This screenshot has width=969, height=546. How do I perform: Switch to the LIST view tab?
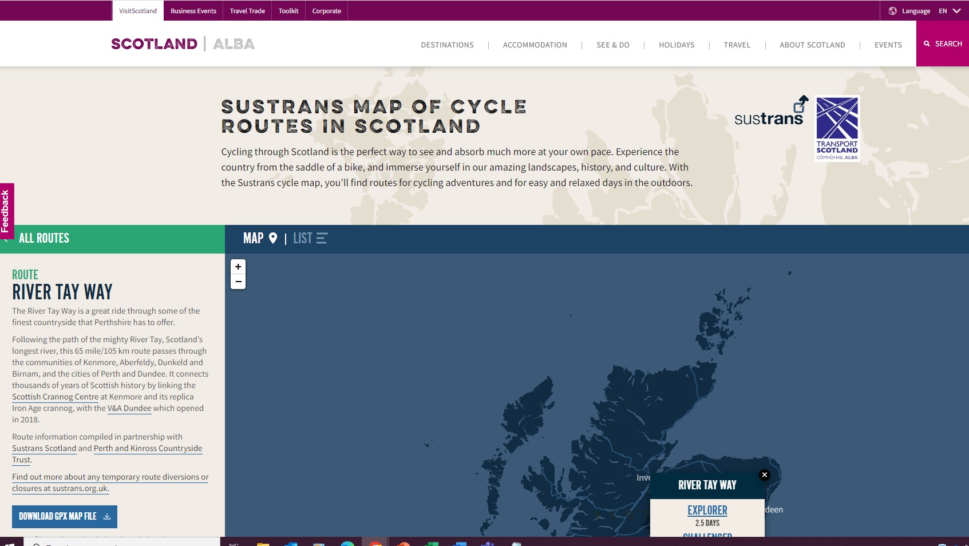point(310,238)
